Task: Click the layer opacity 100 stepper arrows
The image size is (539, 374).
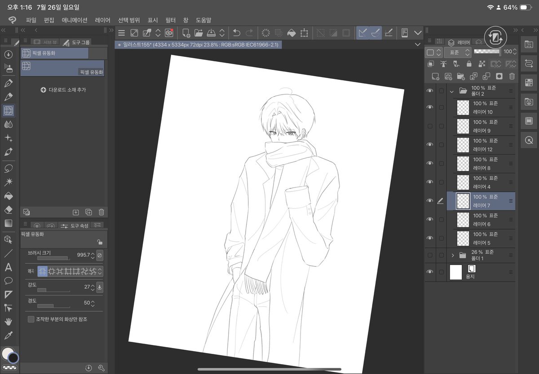Action: coord(515,52)
